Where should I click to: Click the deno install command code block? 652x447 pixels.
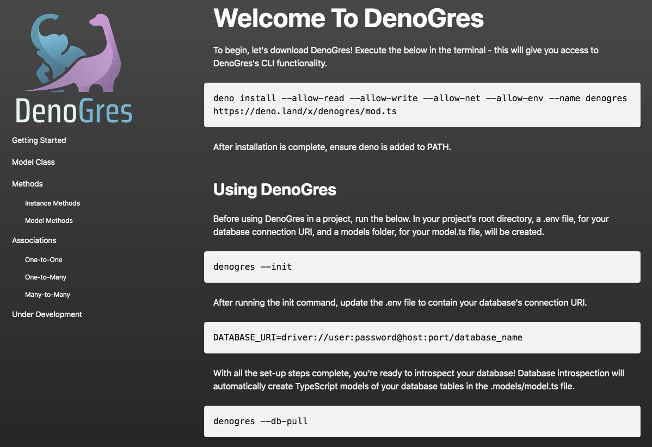422,105
